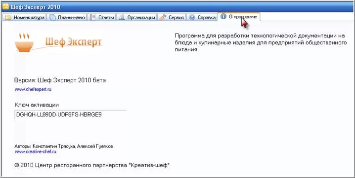Screen dimensions: 355x178
Task: Switch to the Планы-меню tab
Action: pyautogui.click(x=67, y=17)
